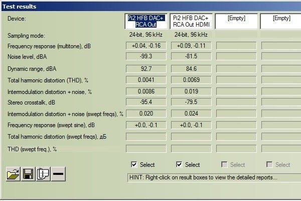
Task: Click dynamic range value 92.7
Action: pos(146,69)
